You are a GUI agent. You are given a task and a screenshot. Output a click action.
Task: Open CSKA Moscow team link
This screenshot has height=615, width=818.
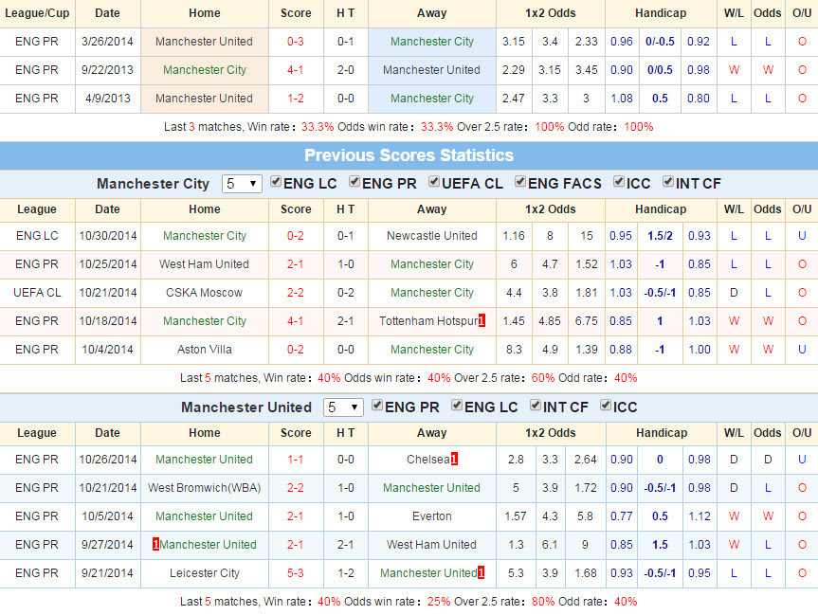pos(204,293)
